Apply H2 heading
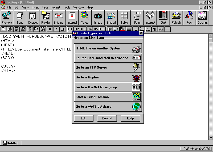 tap(77, 29)
